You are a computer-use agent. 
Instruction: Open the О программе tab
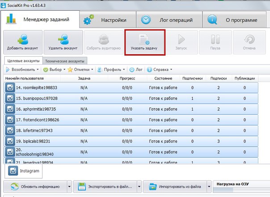pyautogui.click(x=234, y=20)
